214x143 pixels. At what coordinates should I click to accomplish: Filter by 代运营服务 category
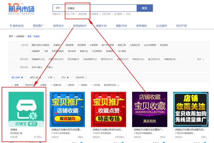click(x=97, y=51)
